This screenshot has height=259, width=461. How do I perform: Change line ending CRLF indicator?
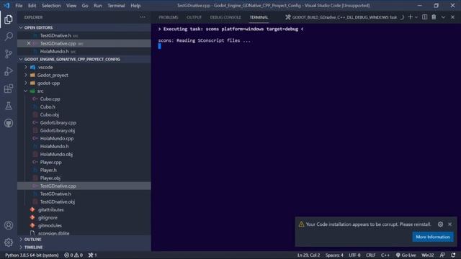point(370,255)
